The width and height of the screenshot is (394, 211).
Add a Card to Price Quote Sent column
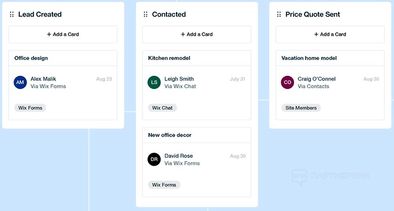(330, 35)
